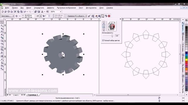Switch to the 'Страница 1' page tab
The image size is (188, 105).
coord(33,95)
